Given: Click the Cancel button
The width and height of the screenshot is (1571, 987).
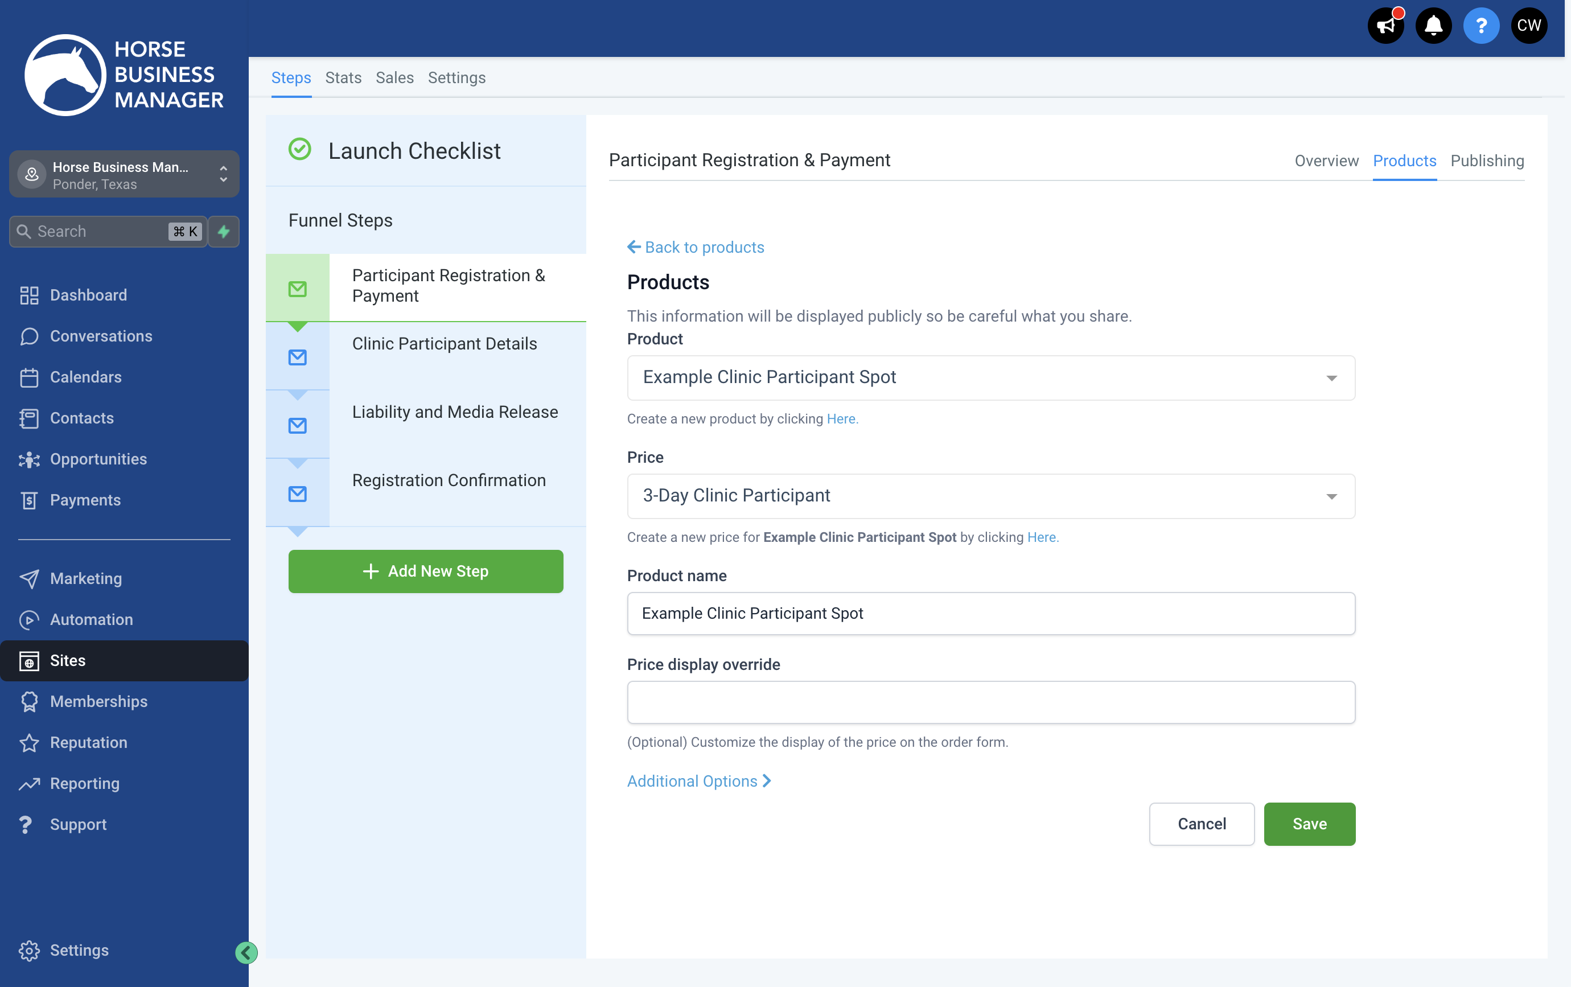Looking at the screenshot, I should (1202, 824).
